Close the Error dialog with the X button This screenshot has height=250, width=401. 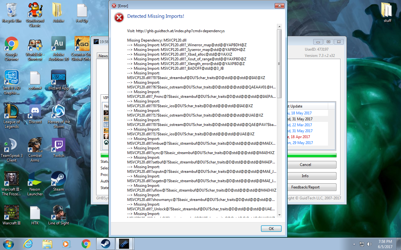(x=279, y=6)
